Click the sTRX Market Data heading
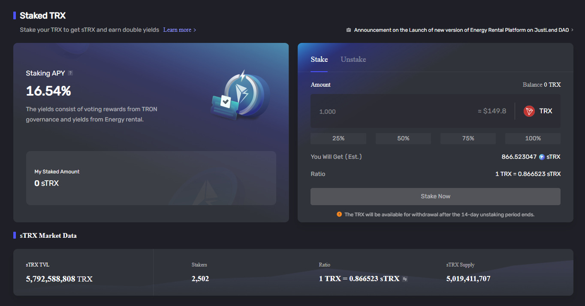 [x=48, y=235]
